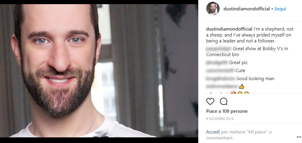Open the comment speech bubble icon
302x143 pixels.
click(x=223, y=101)
